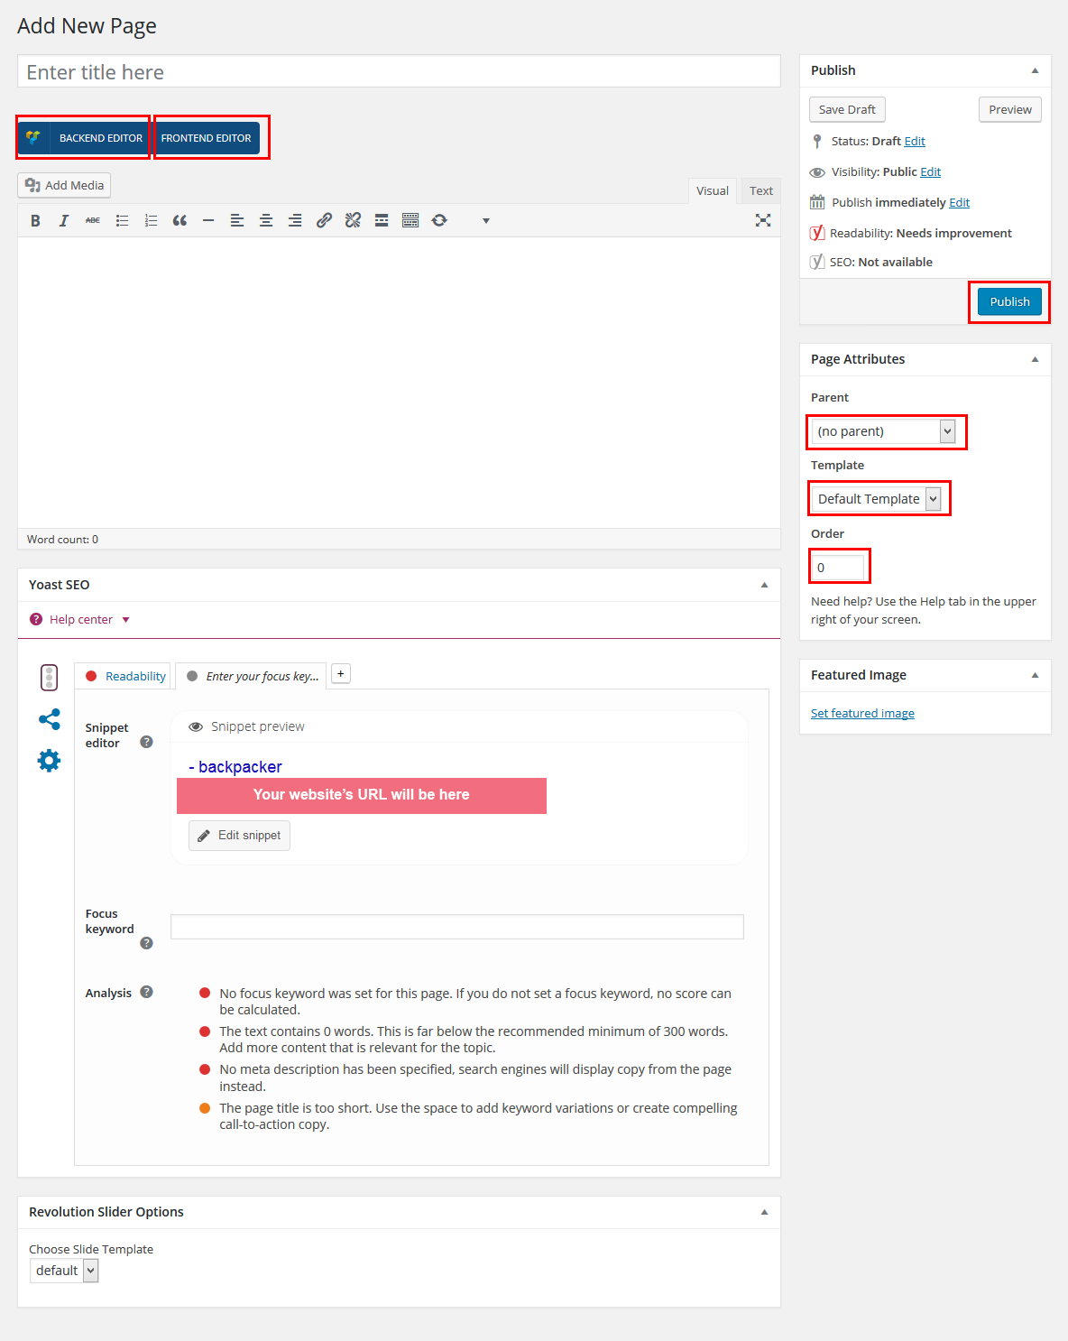Open the Readability tab in Yoast
Image resolution: width=1068 pixels, height=1341 pixels.
(135, 677)
